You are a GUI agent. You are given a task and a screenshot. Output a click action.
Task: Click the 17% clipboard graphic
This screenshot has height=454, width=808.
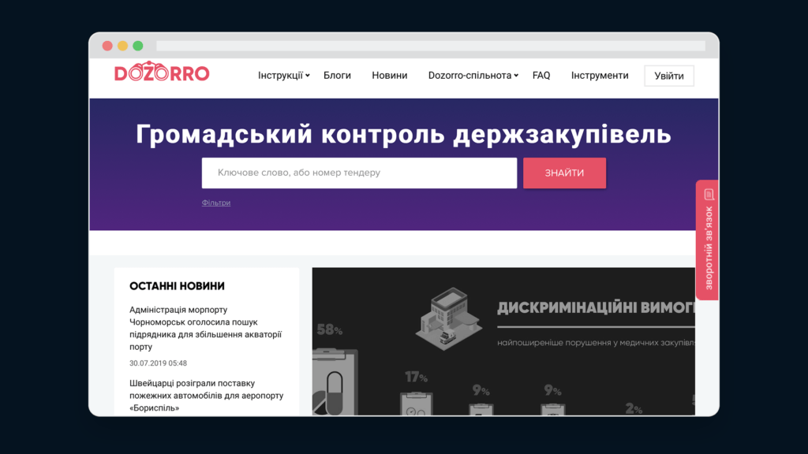coord(417,404)
